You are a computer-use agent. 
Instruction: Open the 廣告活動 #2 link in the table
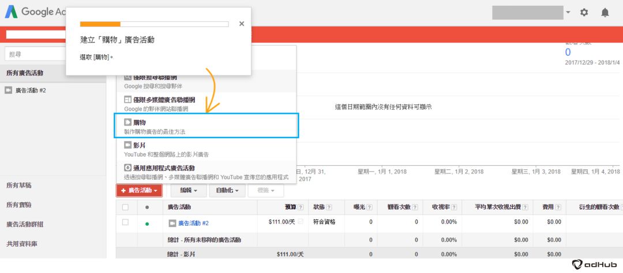pyautogui.click(x=193, y=223)
